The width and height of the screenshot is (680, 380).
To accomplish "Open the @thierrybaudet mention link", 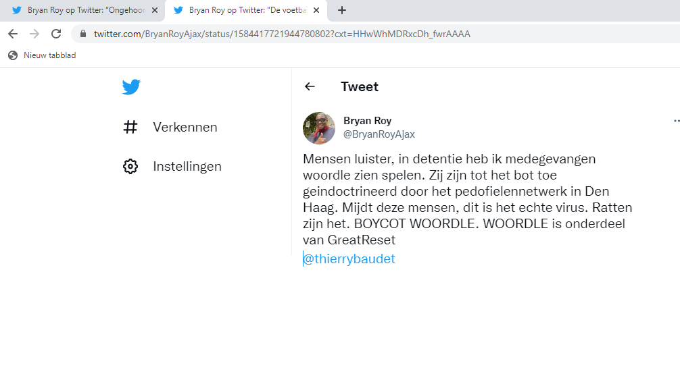I will click(x=349, y=259).
